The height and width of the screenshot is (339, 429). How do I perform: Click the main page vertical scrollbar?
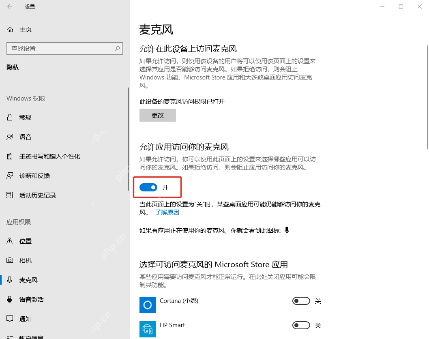(428, 97)
